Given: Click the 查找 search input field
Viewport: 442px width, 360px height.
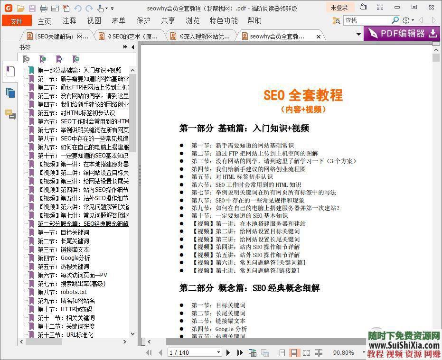Looking at the screenshot, I should [x=366, y=21].
